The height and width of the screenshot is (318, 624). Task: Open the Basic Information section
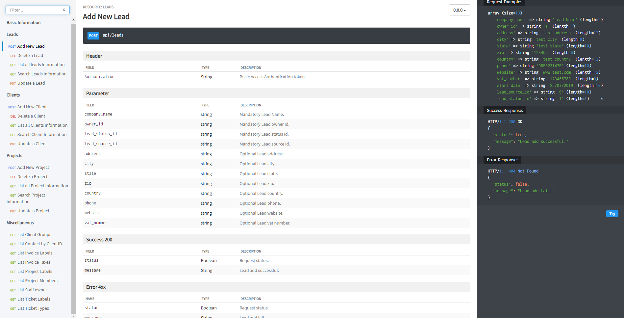pos(24,22)
